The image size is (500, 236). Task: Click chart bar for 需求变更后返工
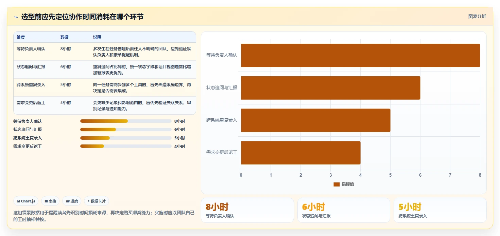pos(300,153)
